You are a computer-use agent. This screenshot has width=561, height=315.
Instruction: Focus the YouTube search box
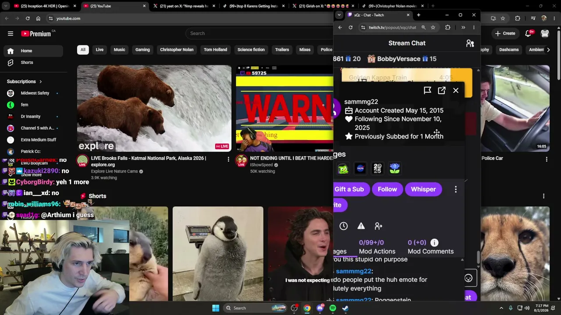tap(259, 33)
